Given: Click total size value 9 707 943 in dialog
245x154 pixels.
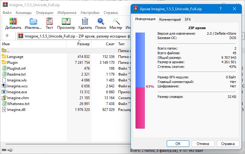Looking at the screenshot, I should [229, 58].
